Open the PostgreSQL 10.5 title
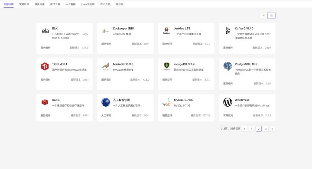This screenshot has height=169, width=312. 246,64
